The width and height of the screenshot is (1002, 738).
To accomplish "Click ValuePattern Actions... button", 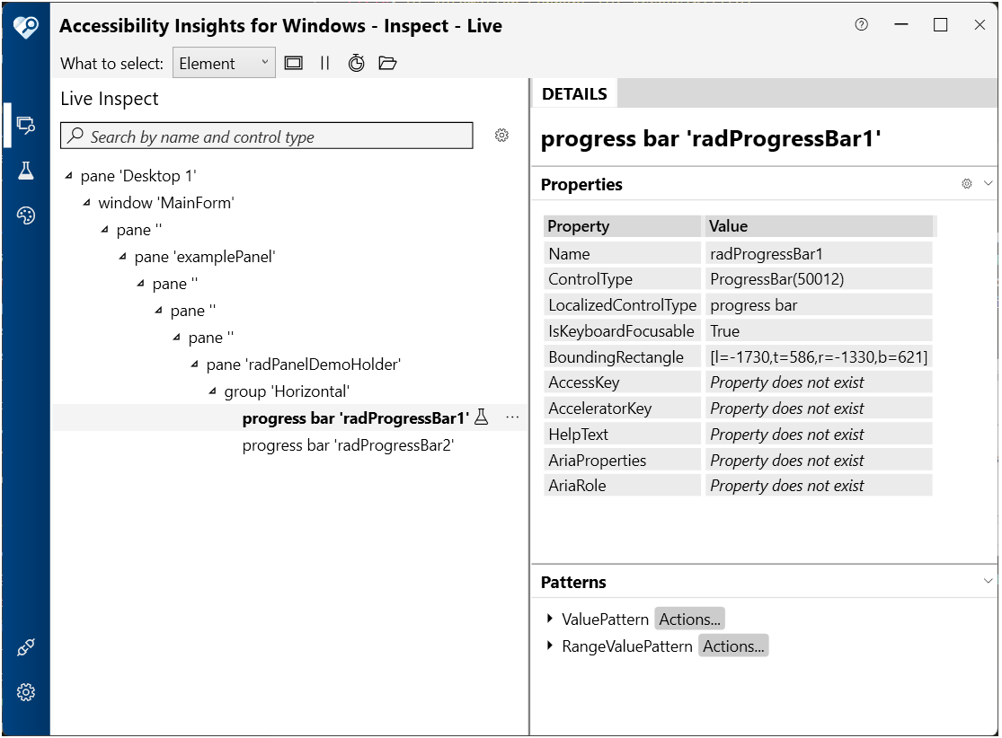I will pyautogui.click(x=689, y=619).
